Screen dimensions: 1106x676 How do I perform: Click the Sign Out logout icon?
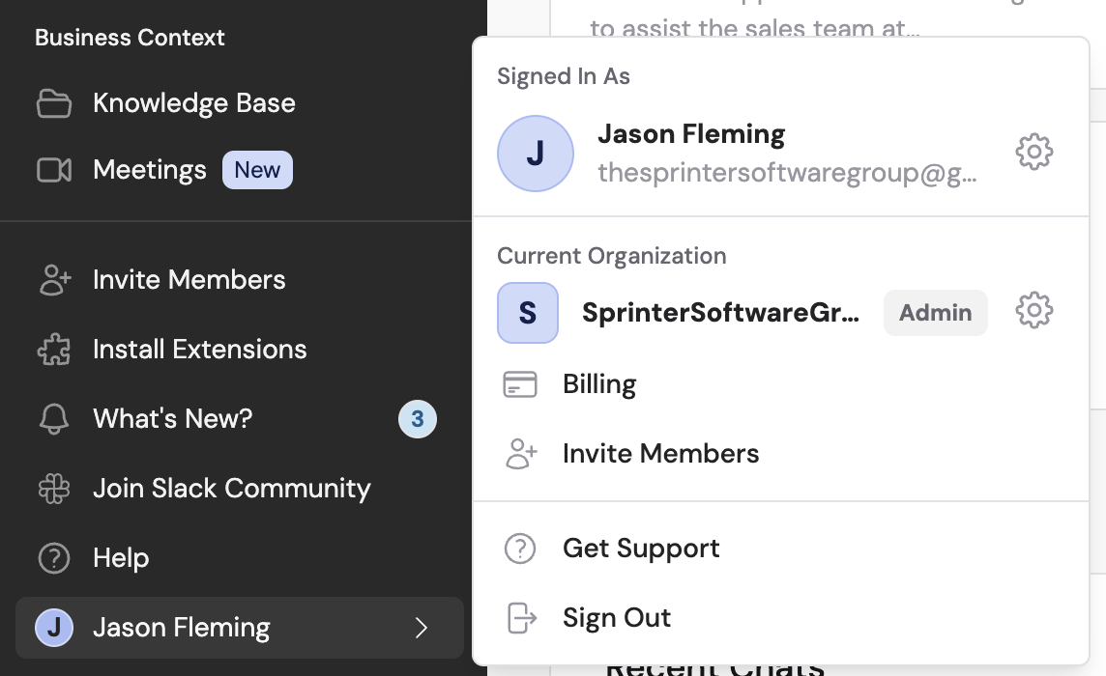(x=520, y=617)
